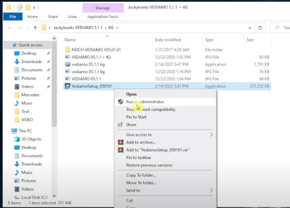
Task: Open the Application Tools tab
Action: click(103, 17)
